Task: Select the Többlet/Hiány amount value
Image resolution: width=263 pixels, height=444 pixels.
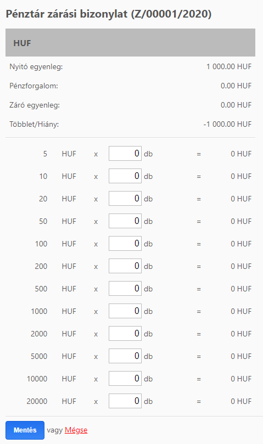Action: coord(227,124)
